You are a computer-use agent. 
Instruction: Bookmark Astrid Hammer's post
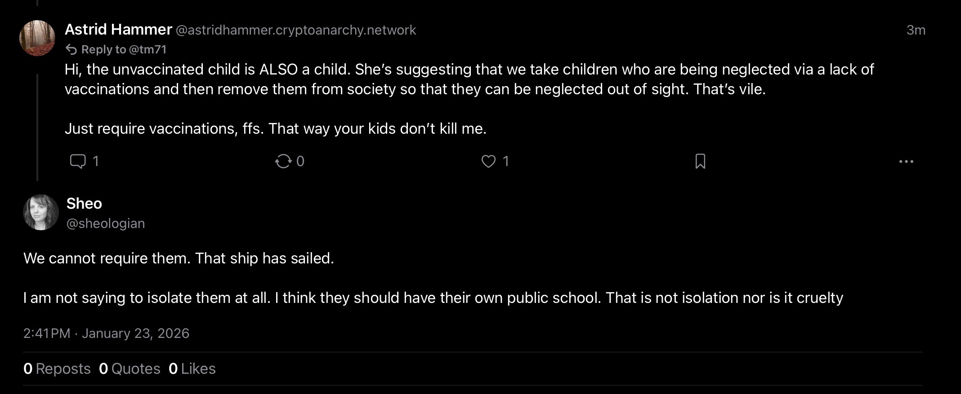pyautogui.click(x=700, y=161)
